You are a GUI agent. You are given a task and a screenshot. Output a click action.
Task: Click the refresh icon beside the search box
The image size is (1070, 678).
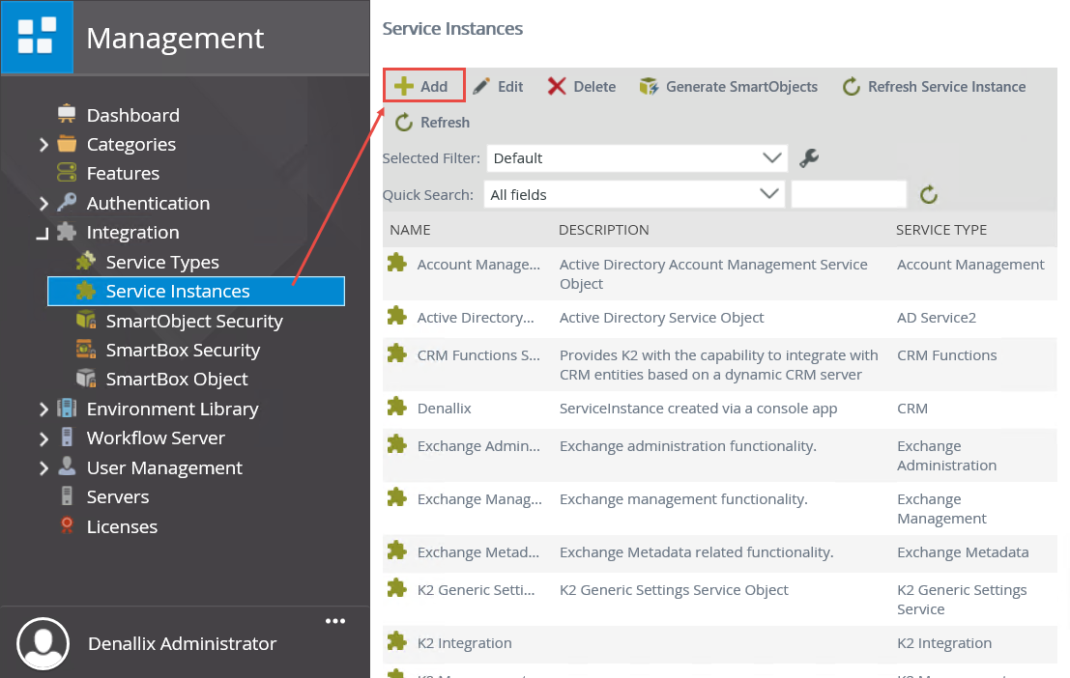pos(928,193)
